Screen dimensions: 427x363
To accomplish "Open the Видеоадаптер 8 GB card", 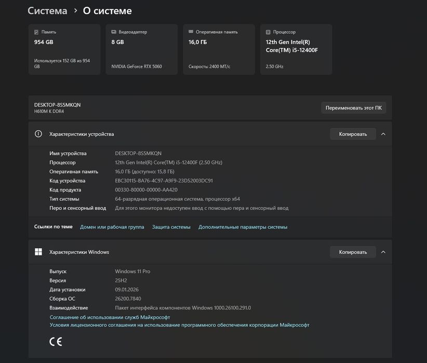I will [x=142, y=49].
